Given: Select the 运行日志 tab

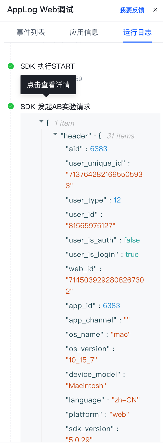Looking at the screenshot, I should pyautogui.click(x=137, y=32).
